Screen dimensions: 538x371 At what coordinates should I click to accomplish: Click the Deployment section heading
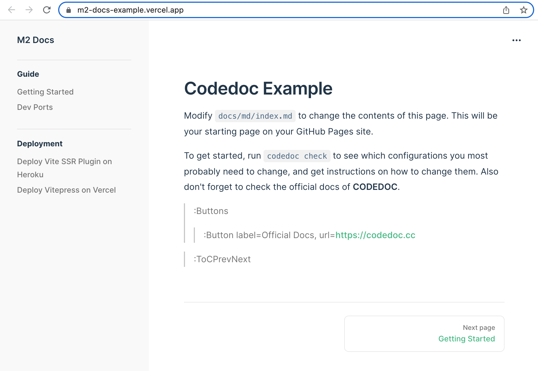[x=40, y=144]
